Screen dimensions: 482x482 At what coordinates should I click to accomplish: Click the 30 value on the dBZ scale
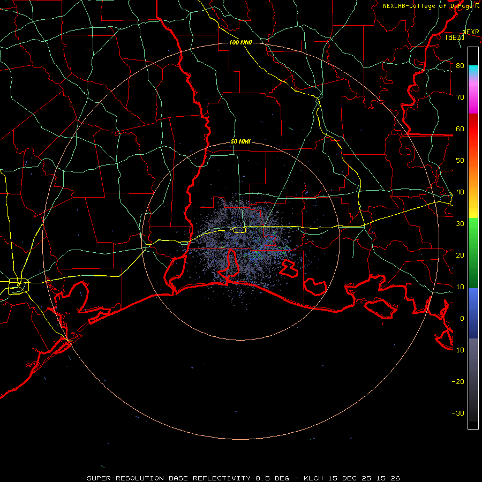(x=460, y=224)
